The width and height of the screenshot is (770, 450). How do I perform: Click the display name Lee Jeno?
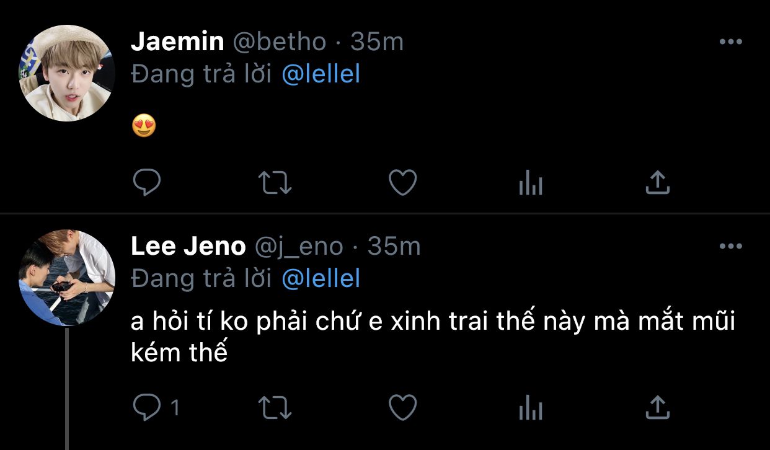pyautogui.click(x=188, y=246)
